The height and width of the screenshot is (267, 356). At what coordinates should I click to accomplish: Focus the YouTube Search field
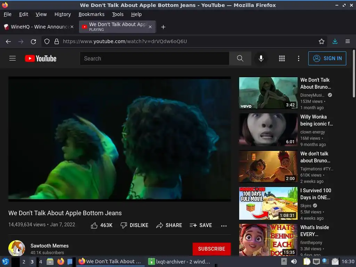click(154, 58)
